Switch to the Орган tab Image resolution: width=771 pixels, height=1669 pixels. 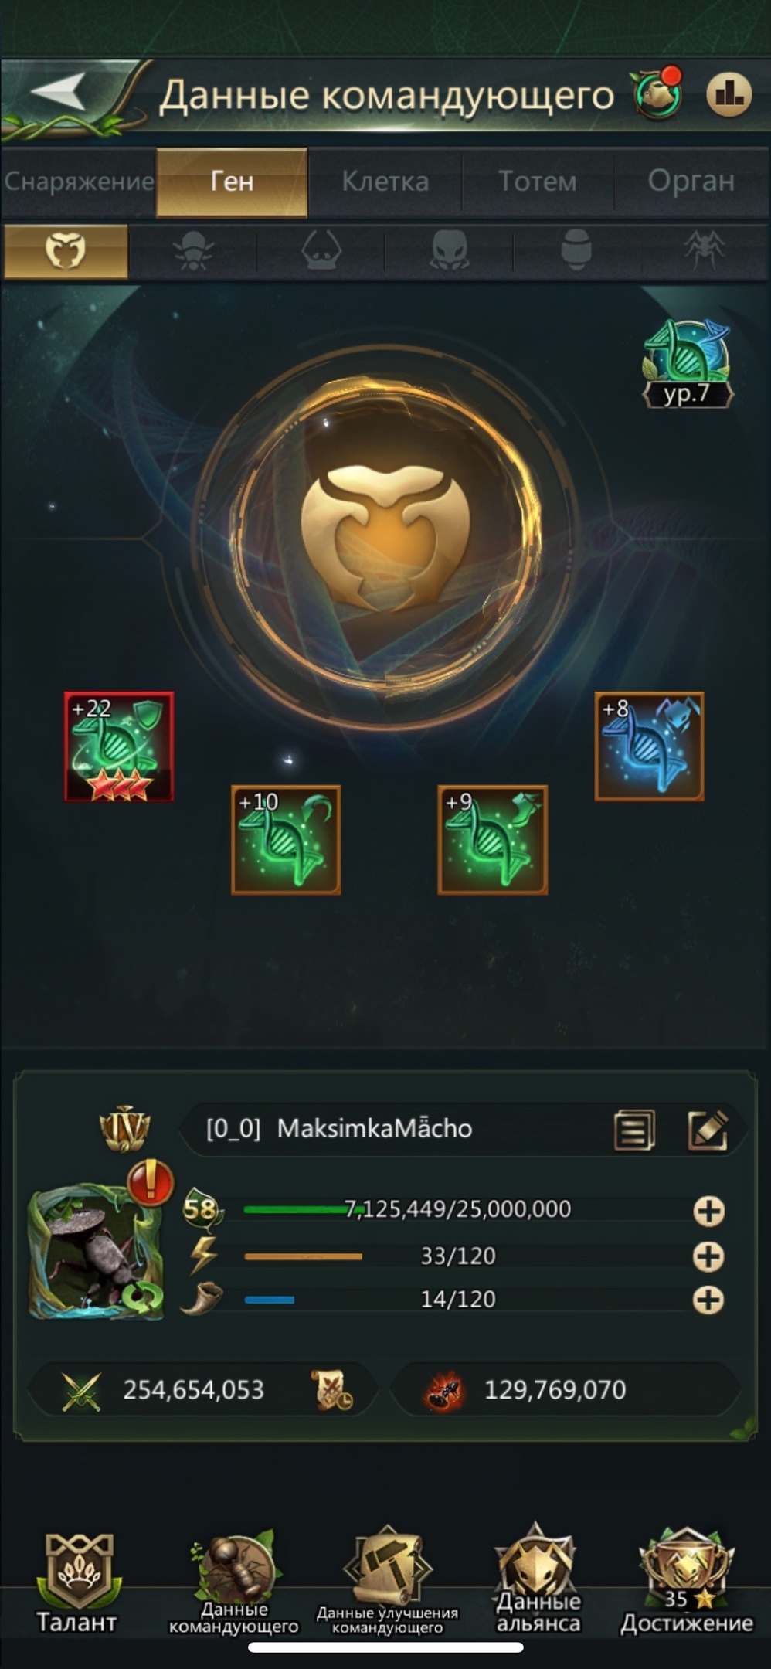coord(691,182)
